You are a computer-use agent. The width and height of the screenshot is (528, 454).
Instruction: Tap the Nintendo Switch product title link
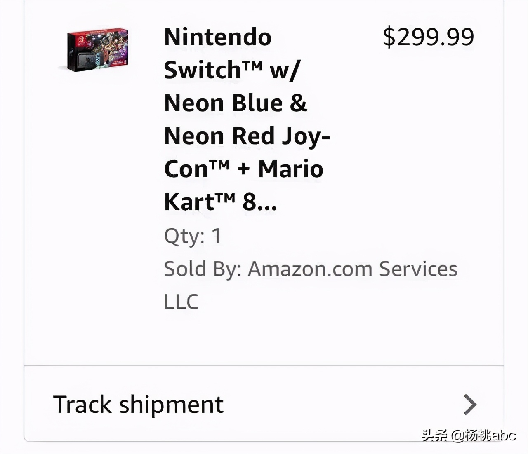point(247,119)
